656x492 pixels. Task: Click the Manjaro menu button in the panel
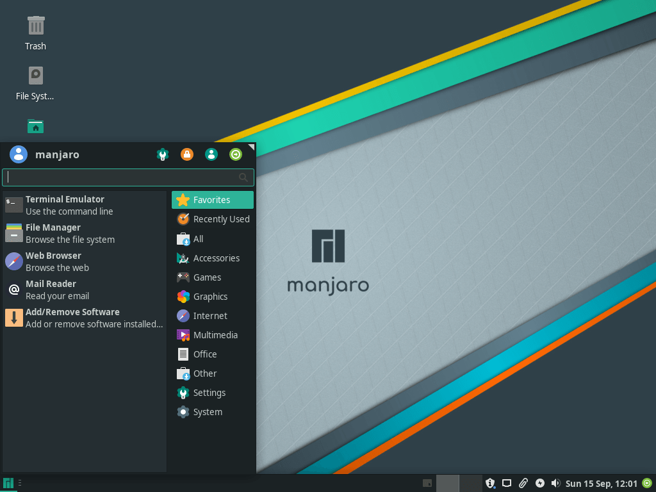click(8, 483)
